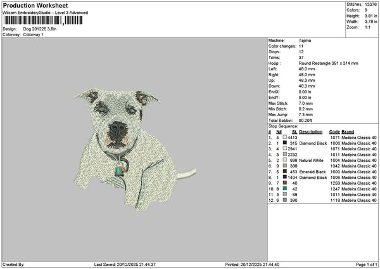Click the 'Right:' margin label
The image size is (380, 269).
click(274, 75)
